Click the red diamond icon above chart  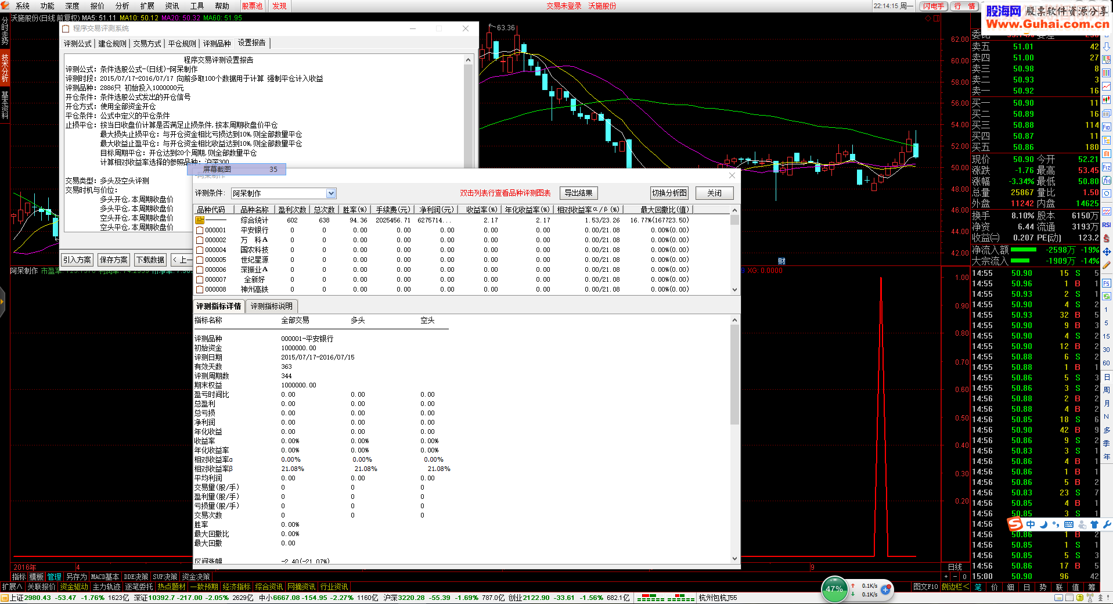tap(928, 19)
